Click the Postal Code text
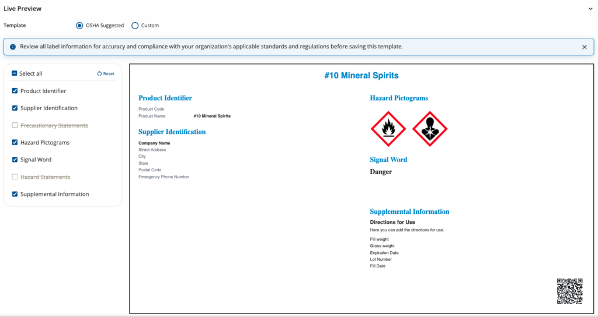Screen dimensions: 598x317 [x=149, y=170]
